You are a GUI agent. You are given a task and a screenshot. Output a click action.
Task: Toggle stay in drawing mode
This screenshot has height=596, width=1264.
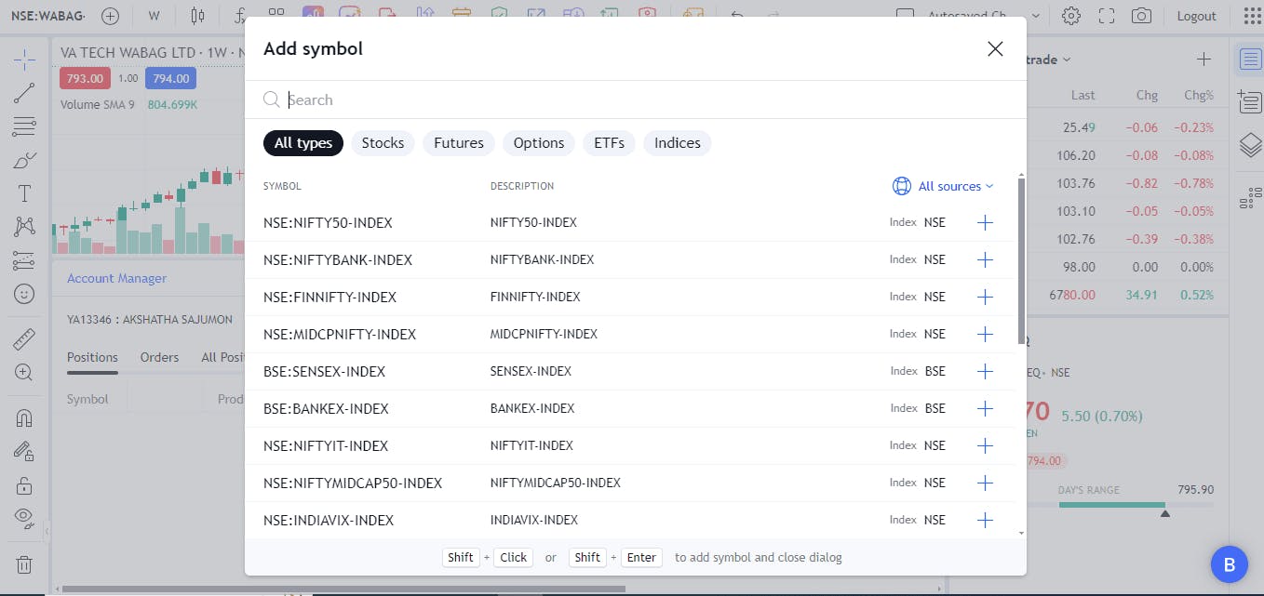point(24,451)
